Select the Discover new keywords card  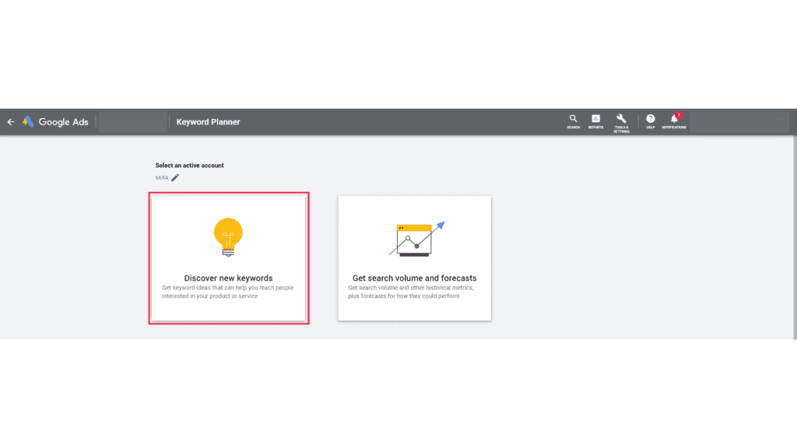[228, 257]
